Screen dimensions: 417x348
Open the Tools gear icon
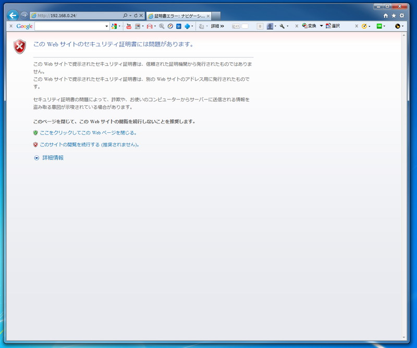click(402, 15)
